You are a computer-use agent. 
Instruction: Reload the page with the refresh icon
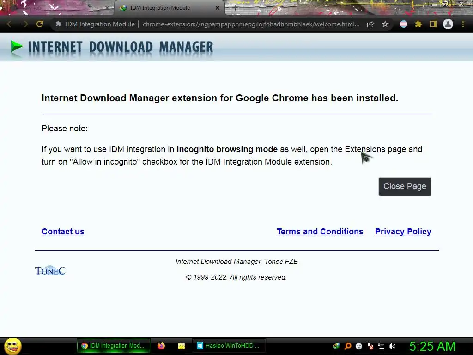pyautogui.click(x=40, y=24)
